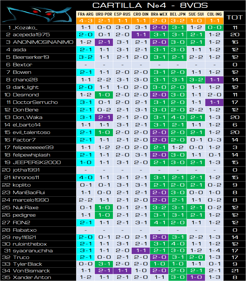Click chano28's green 3-2 SUE-SUI cell

click(x=196, y=80)
